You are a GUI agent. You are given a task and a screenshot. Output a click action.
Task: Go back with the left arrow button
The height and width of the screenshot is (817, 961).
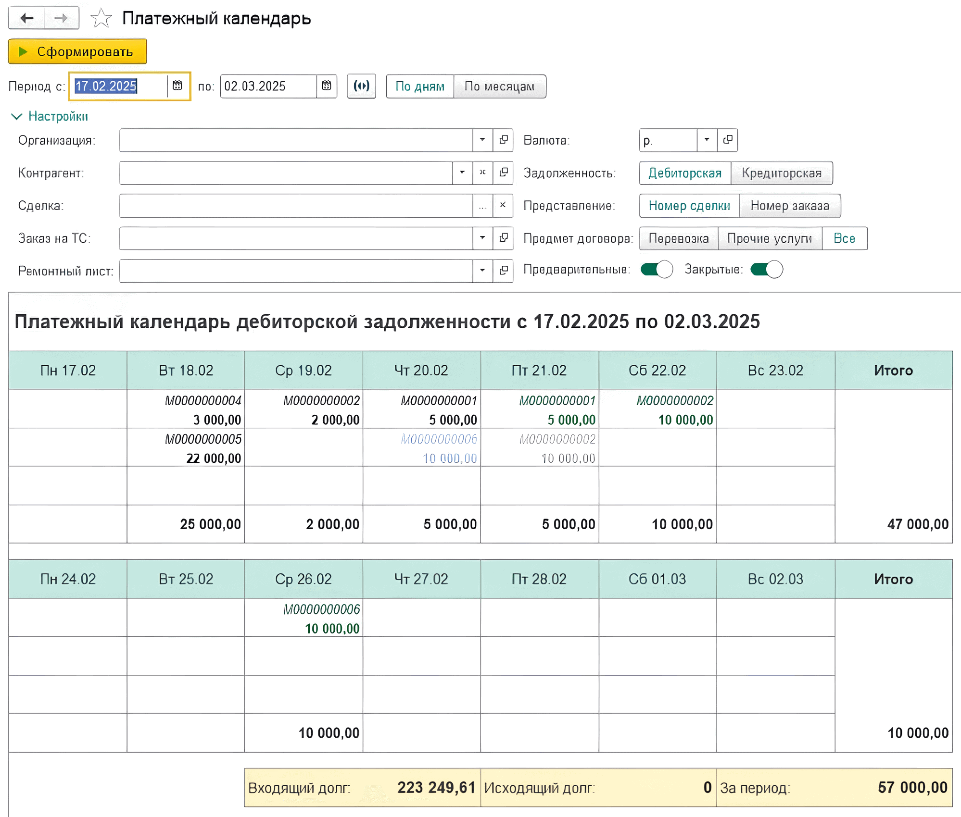click(26, 18)
